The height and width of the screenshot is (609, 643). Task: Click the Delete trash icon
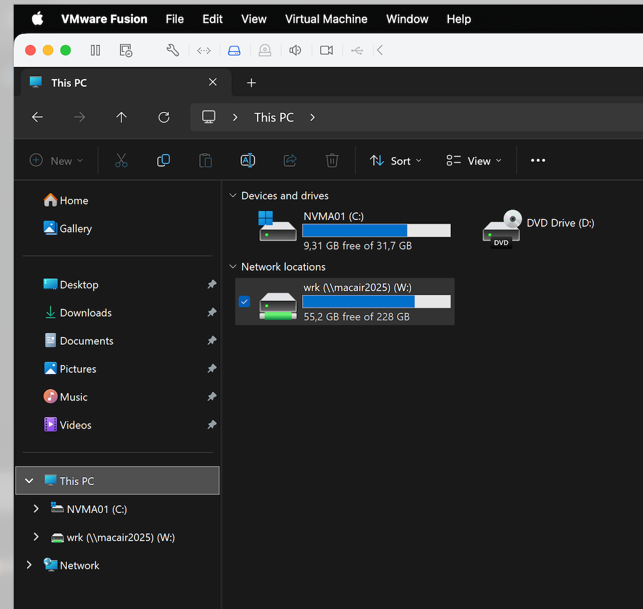[x=332, y=161]
